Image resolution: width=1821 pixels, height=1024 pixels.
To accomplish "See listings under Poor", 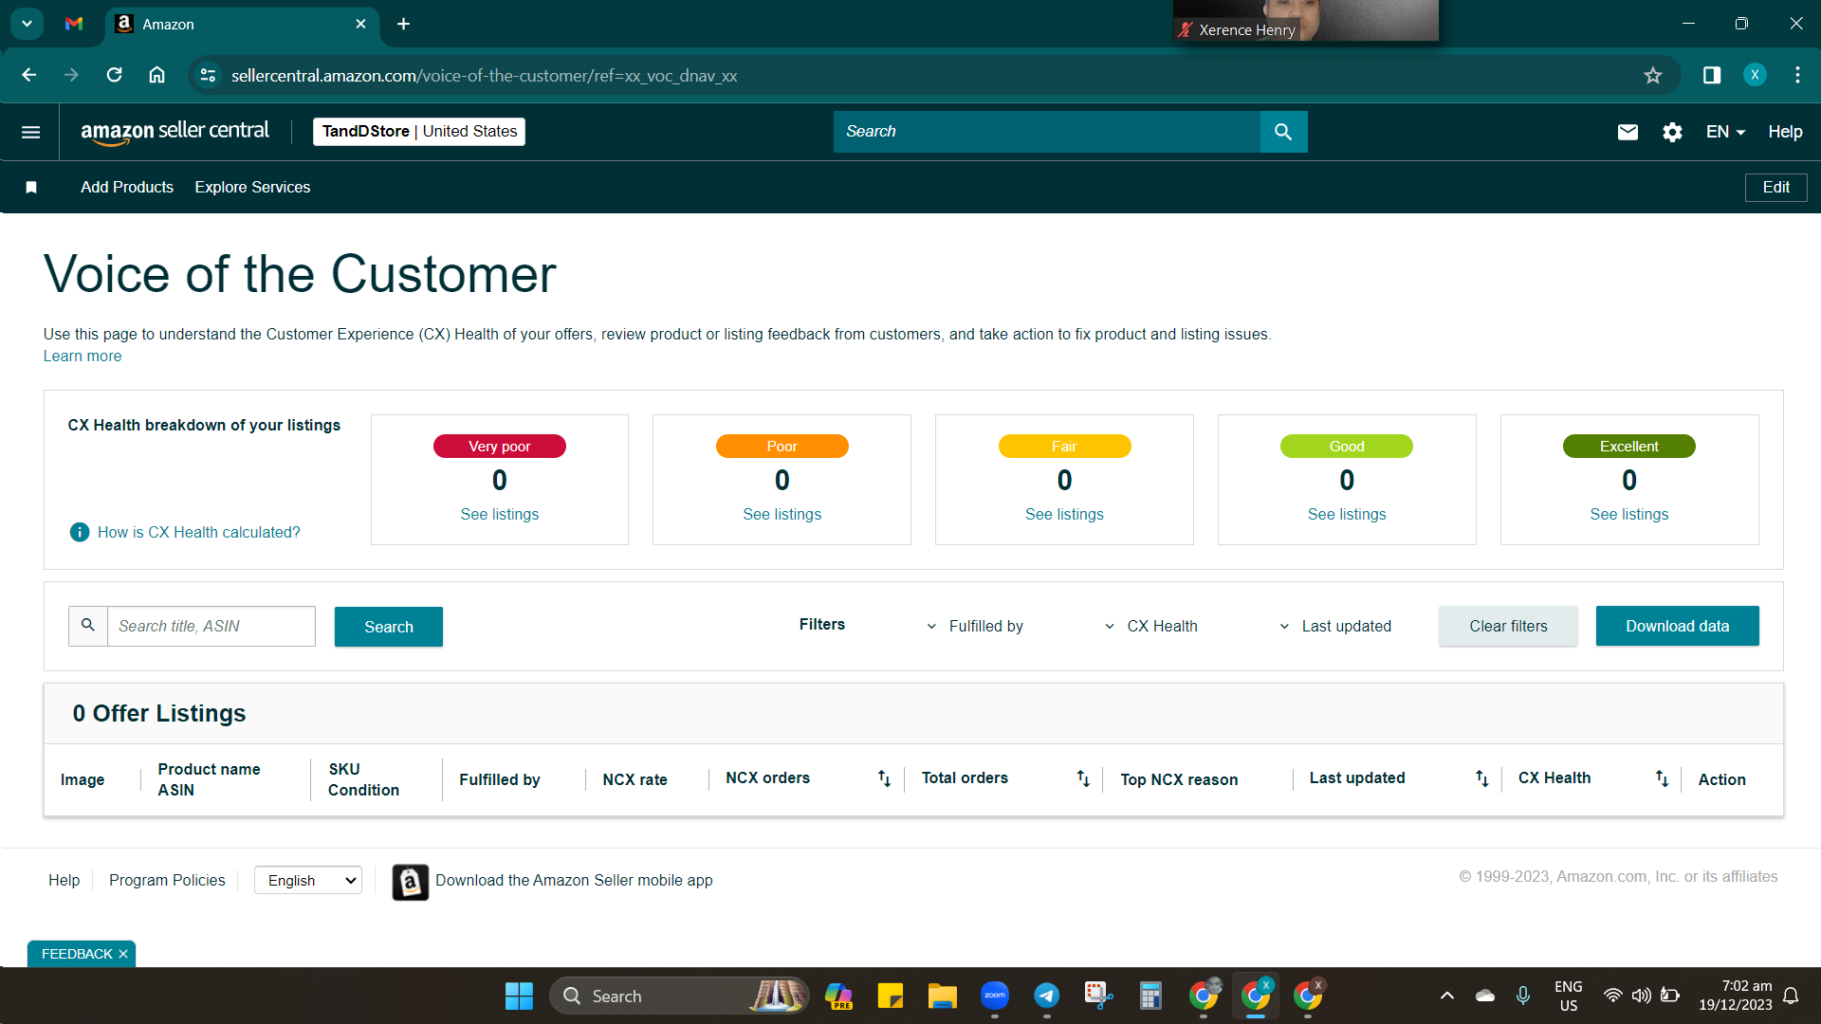I will pos(782,515).
